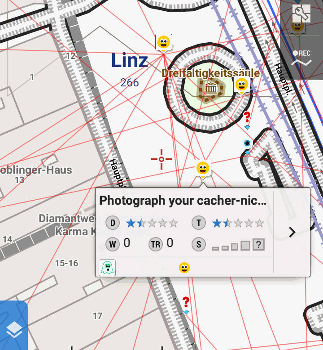Tap the cache size indicator boxes
The width and height of the screenshot is (323, 350).
tap(238, 245)
